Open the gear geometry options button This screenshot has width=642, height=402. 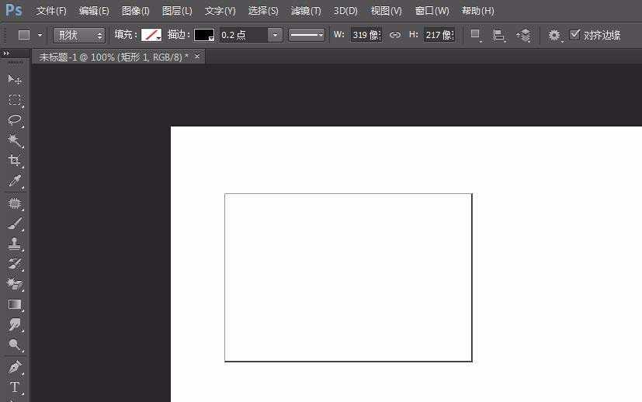tap(554, 35)
